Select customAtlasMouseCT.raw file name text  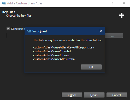click(51, 55)
